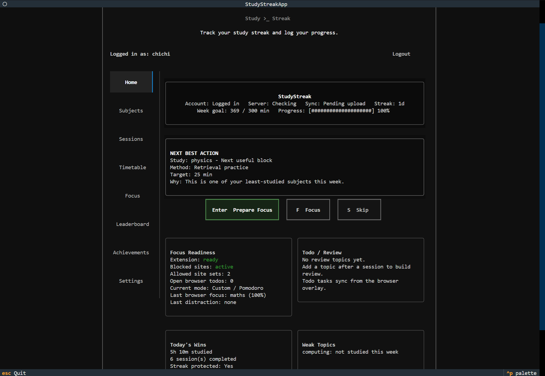Viewport: 545px width, 376px height.
Task: Click 'Account: Logged in' status
Action: pyautogui.click(x=212, y=103)
